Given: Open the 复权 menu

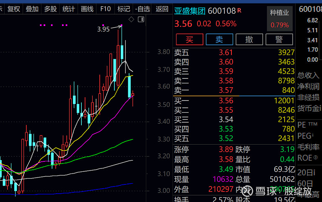Looking at the screenshot, I should (x=14, y=9).
